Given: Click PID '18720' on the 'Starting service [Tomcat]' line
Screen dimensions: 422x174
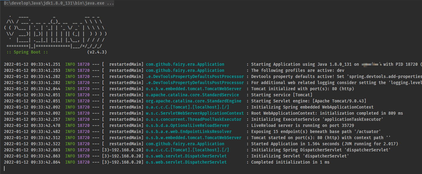Looking at the screenshot, I should [x=84, y=95].
